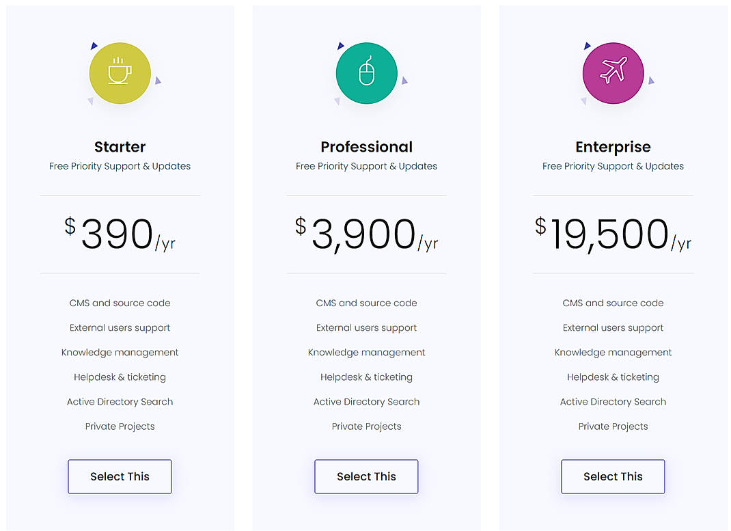Viewport: 731px width, 531px height.
Task: Click the $19,500/yr price on Enterprise
Action: coord(613,234)
